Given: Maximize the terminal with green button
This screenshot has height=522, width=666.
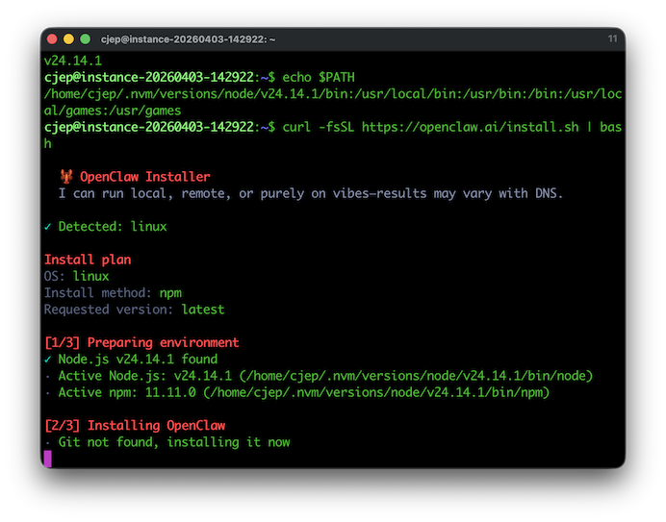Looking at the screenshot, I should [x=86, y=39].
